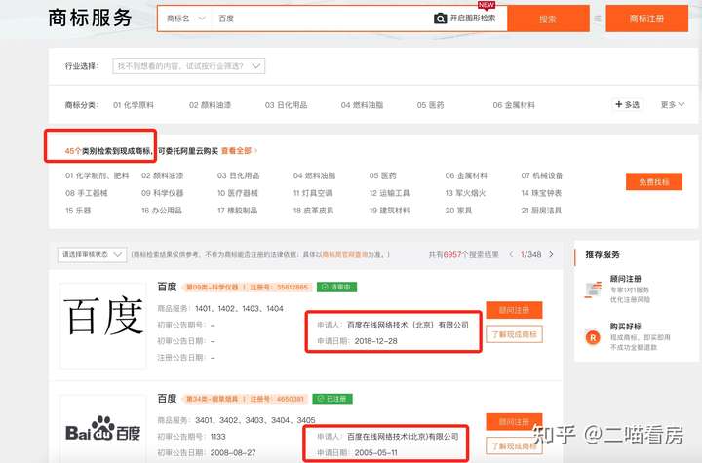Select 11 灯具空调 ready-made category

pyautogui.click(x=313, y=193)
